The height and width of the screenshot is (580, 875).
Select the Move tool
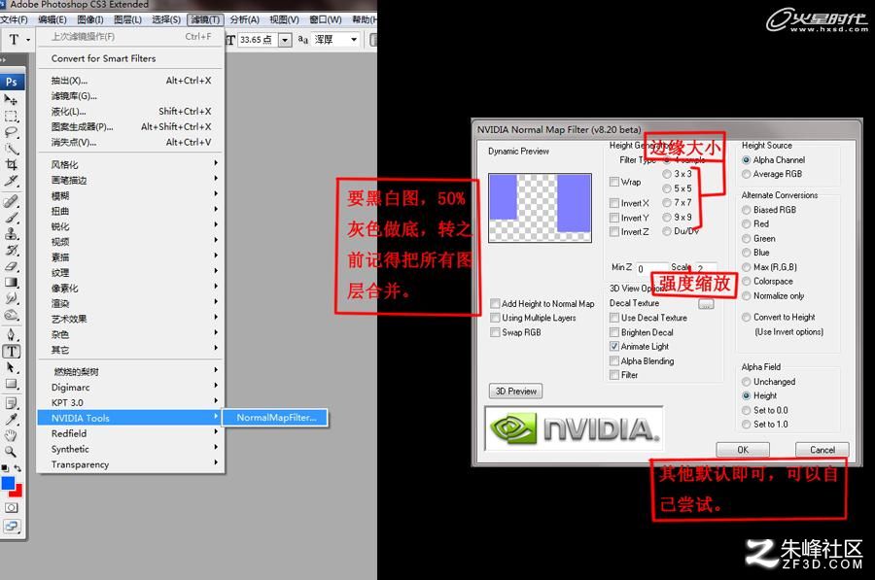11,100
